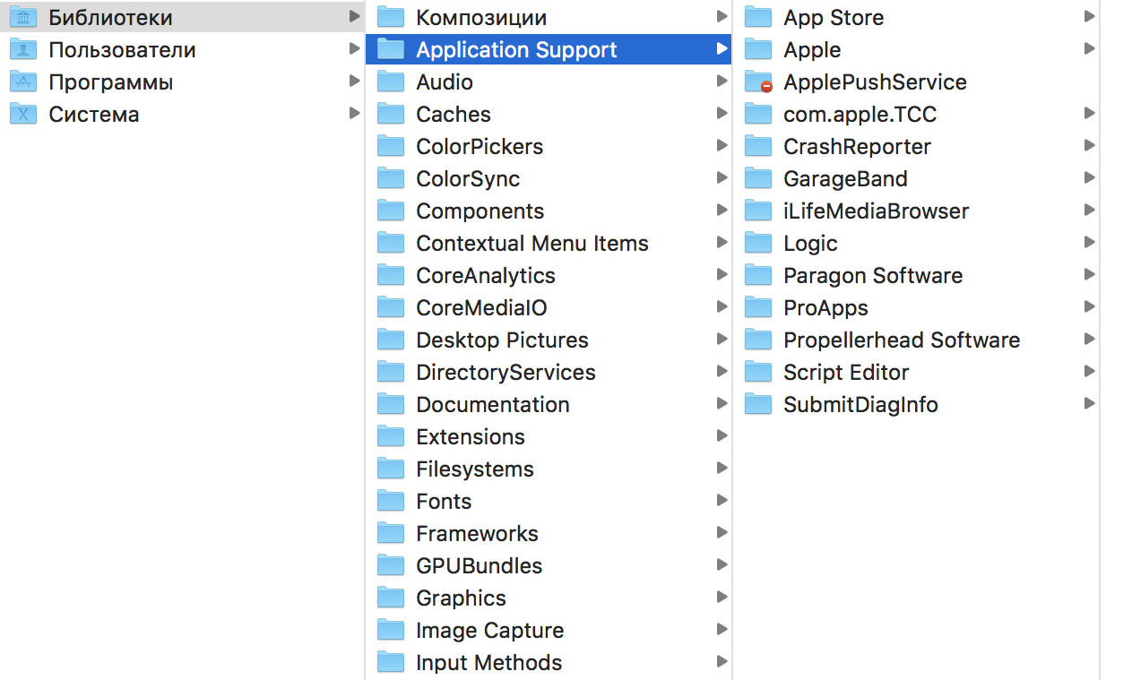Select the Композиции folder name

(x=481, y=17)
